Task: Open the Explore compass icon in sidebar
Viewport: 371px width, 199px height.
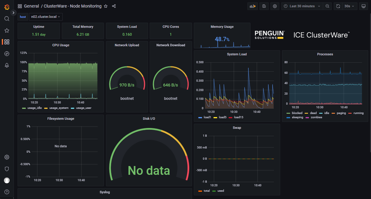Action: 7,54
